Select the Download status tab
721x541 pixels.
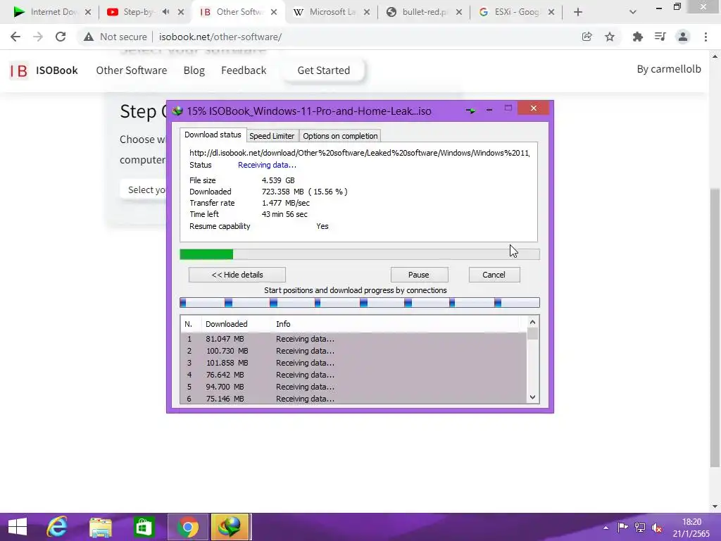click(x=213, y=135)
